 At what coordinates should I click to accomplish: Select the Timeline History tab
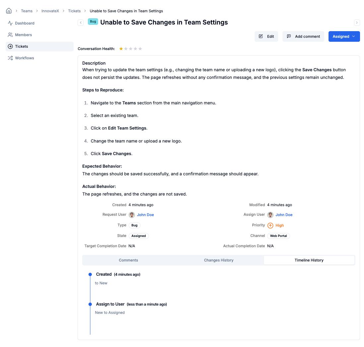(309, 260)
